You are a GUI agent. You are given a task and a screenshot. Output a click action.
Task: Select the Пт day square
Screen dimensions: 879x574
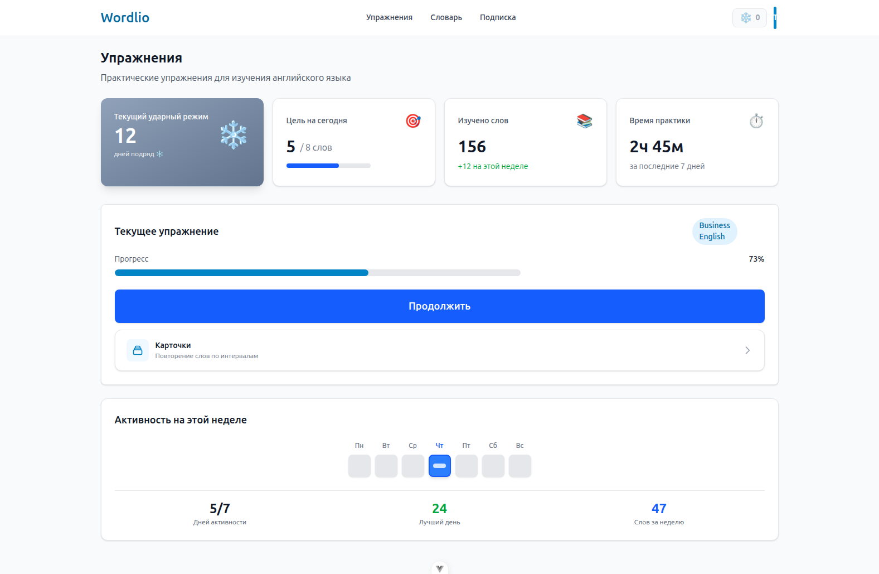coord(467,466)
